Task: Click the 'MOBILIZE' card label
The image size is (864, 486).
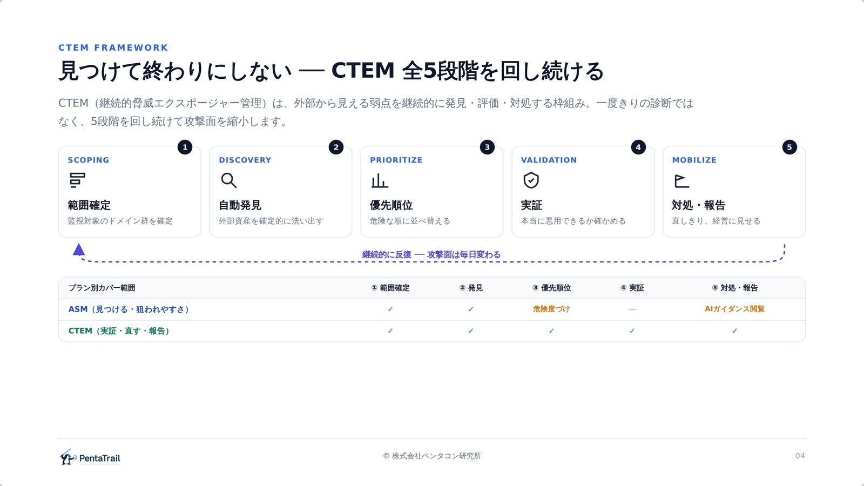Action: point(694,160)
